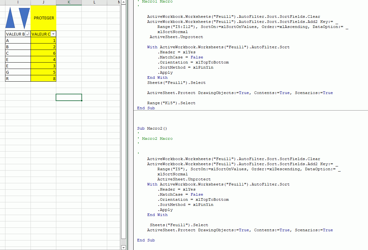Screen dimensions: 368x250
Task: Click the vertical scrollbar thumb in spreadsheet
Action: (x=124, y=121)
